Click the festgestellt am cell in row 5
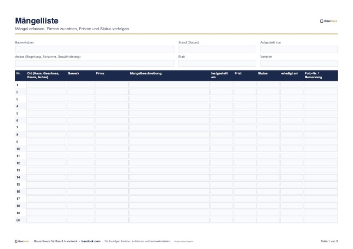 pyautogui.click(x=222, y=113)
